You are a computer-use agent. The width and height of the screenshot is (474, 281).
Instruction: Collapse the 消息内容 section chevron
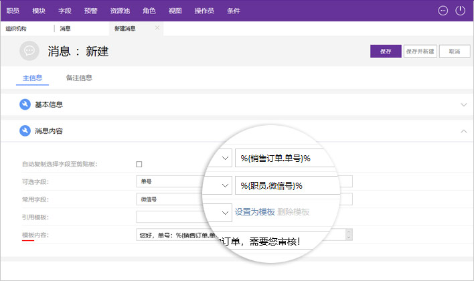coord(463,131)
